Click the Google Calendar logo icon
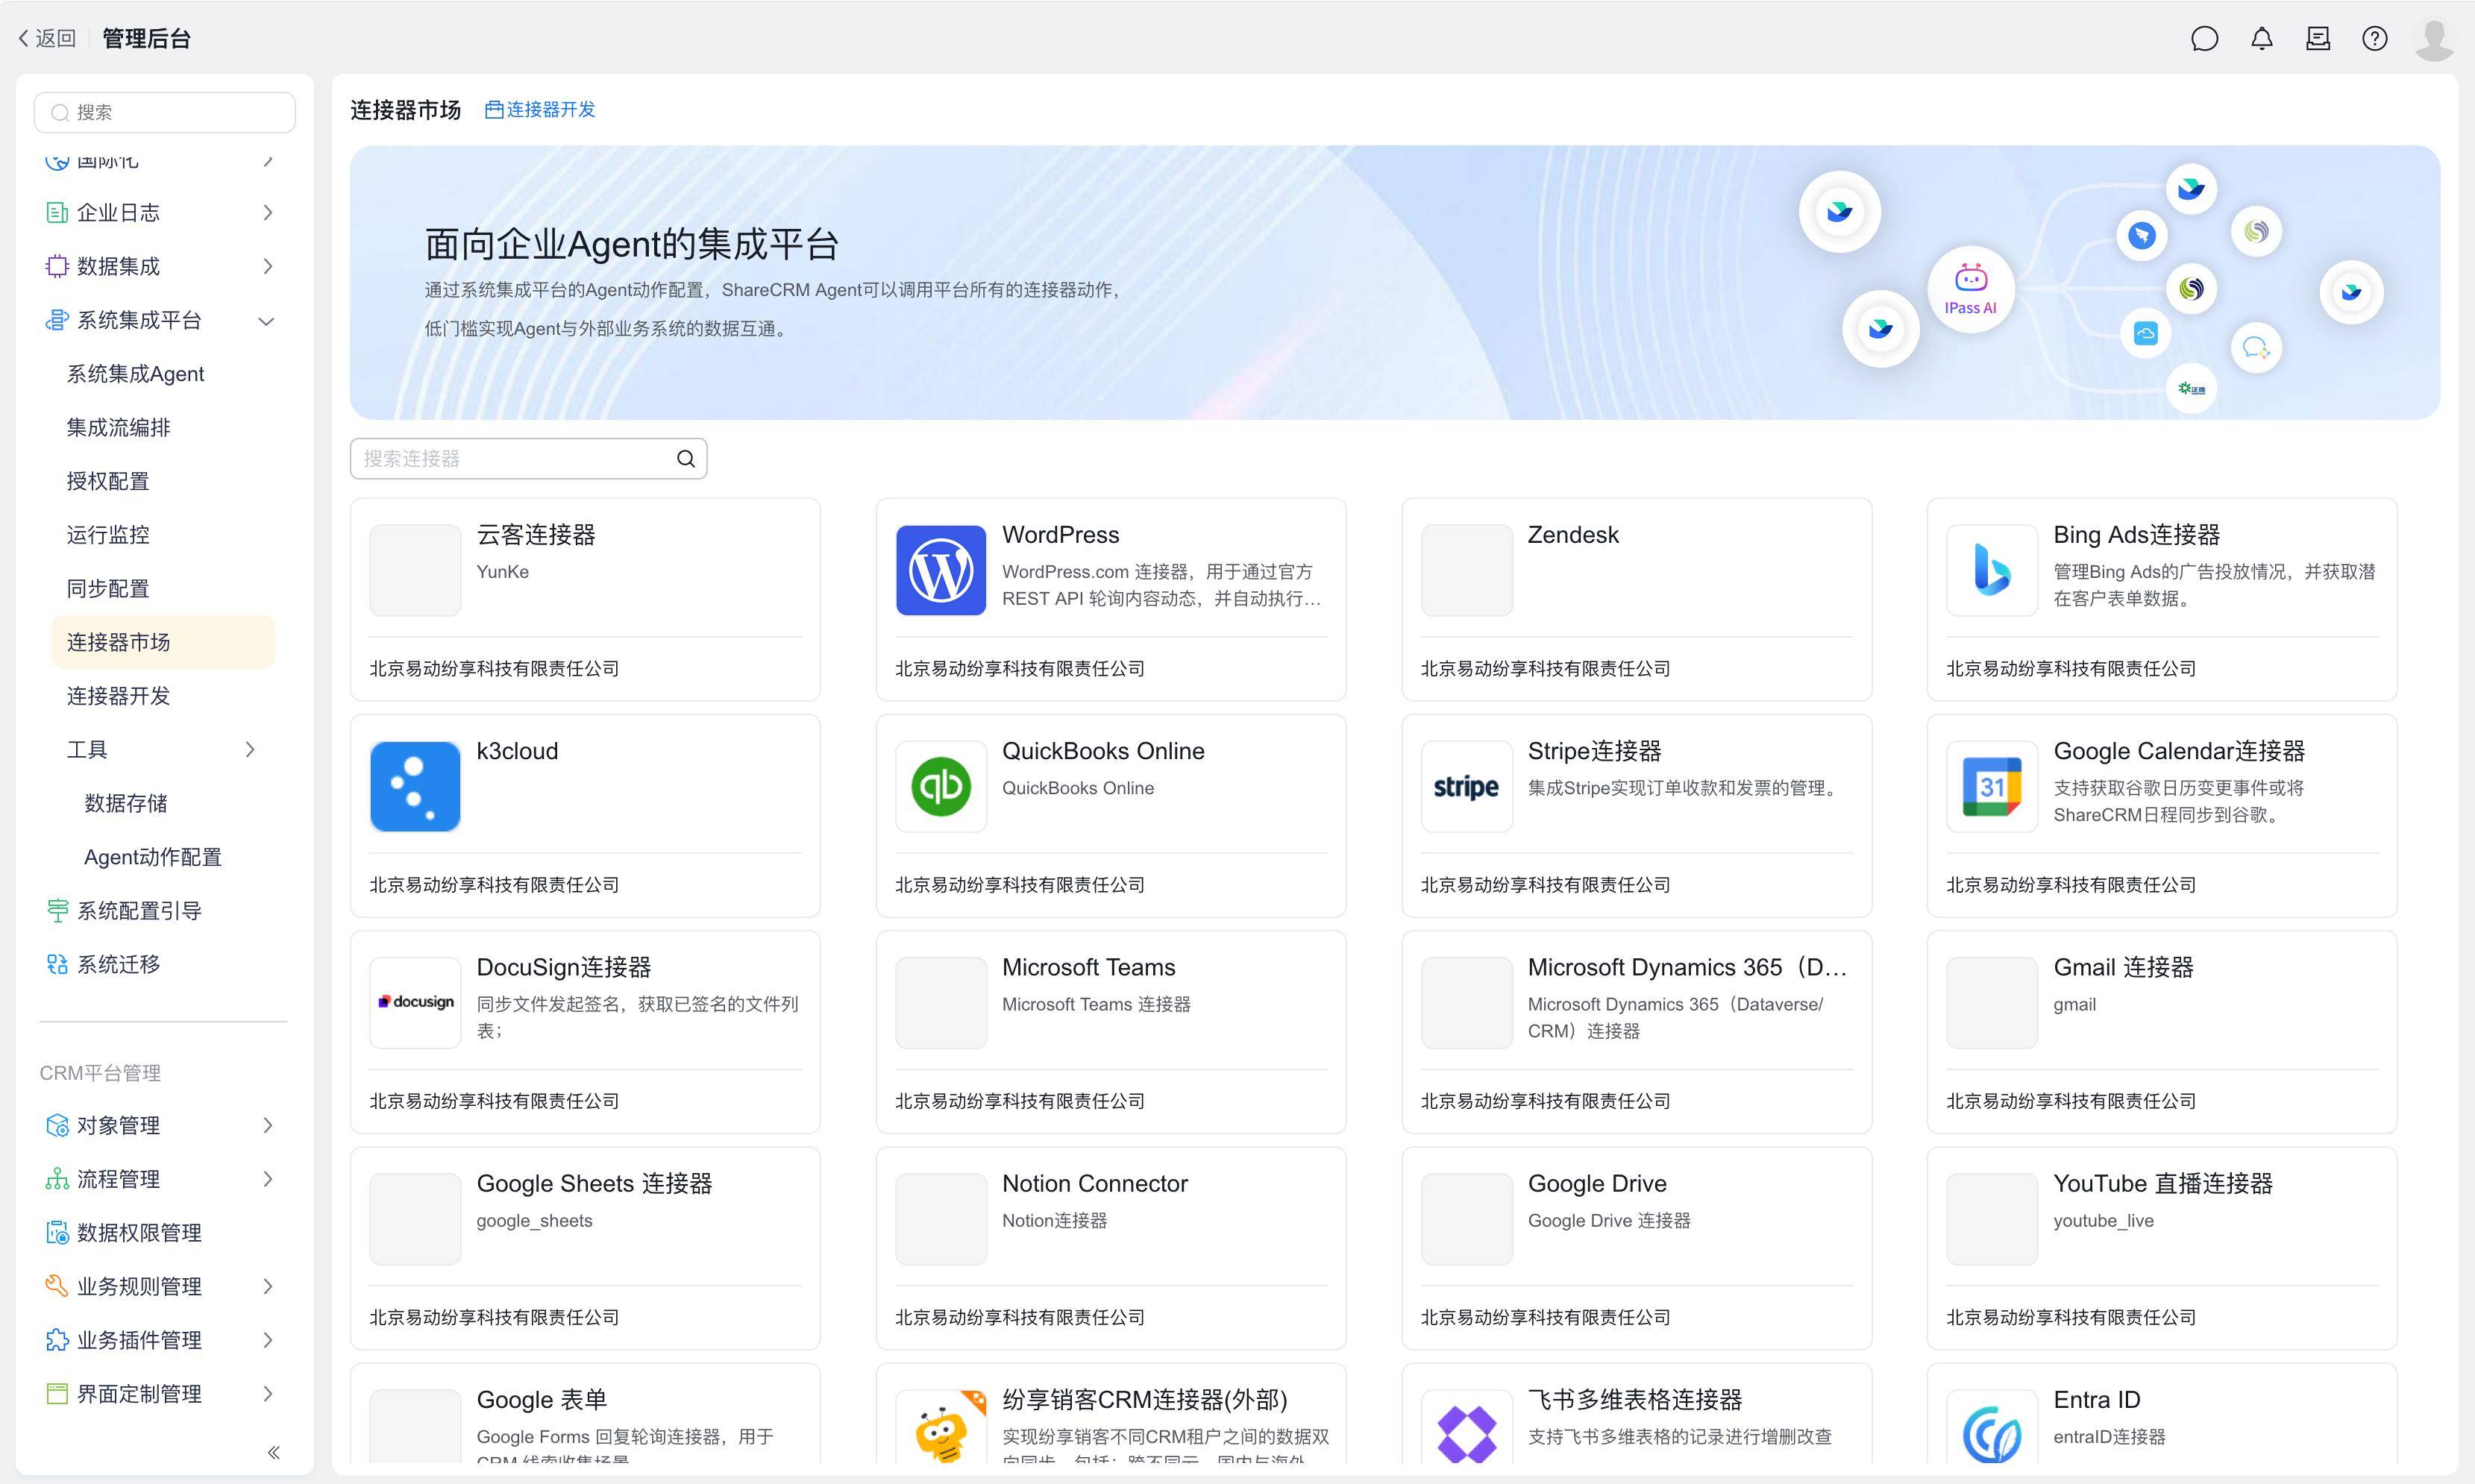Screen dimensions: 2475x1484 tap(1991, 786)
